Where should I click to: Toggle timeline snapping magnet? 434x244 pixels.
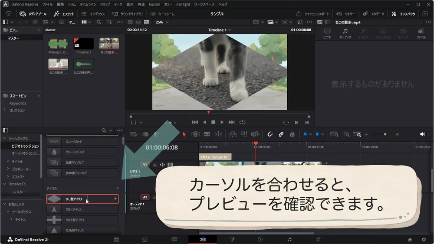pyautogui.click(x=270, y=134)
